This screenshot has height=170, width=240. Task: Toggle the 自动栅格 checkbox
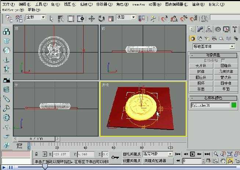[x=223, y=60]
